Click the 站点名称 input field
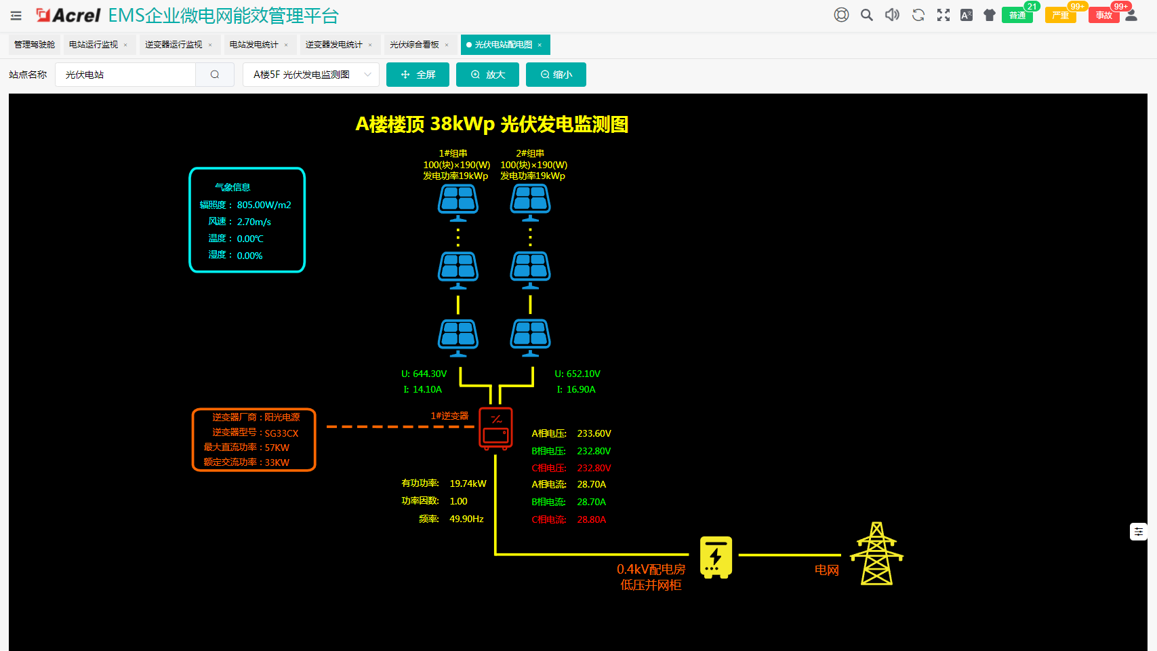 [x=125, y=75]
